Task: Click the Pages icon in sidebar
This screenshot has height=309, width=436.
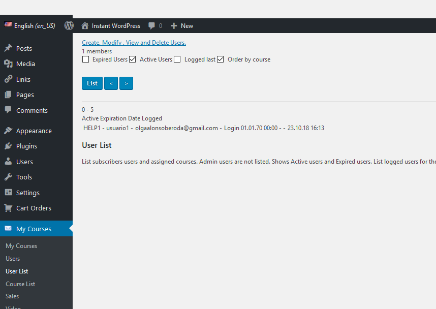Action: tap(8, 95)
